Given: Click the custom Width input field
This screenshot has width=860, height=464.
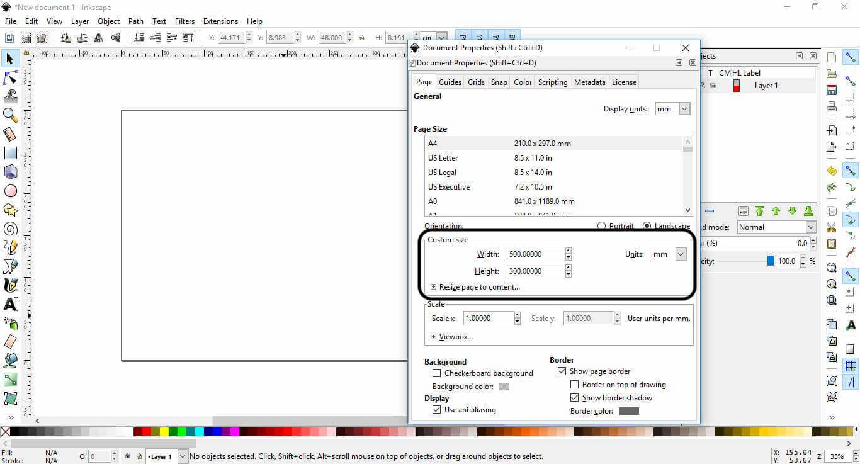Looking at the screenshot, I should click(x=536, y=254).
